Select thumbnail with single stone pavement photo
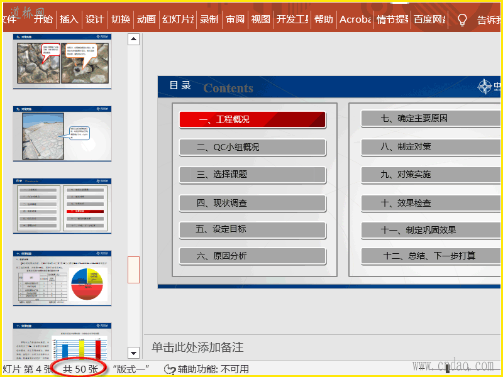Screen dimensions: 503x377 (x=62, y=134)
